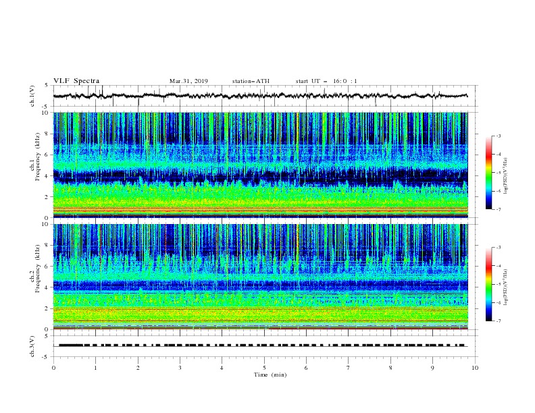Click the time axis tick label '10'
535x413 pixels.
[x=475, y=368]
